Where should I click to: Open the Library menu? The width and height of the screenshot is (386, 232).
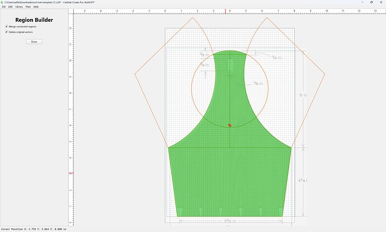(19, 7)
